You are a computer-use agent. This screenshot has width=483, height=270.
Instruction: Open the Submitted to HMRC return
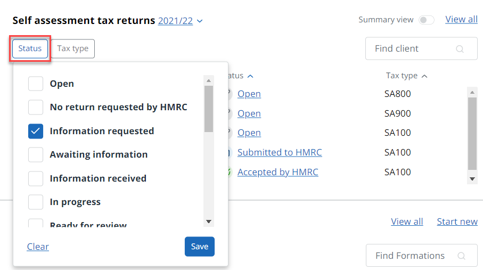tap(280, 152)
